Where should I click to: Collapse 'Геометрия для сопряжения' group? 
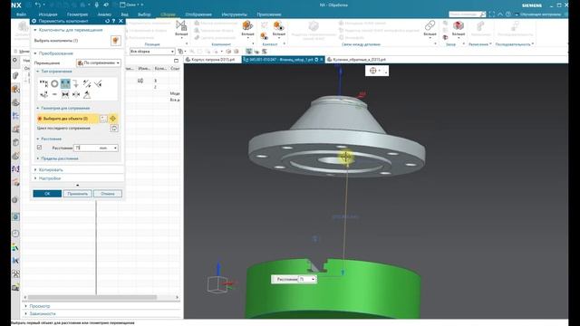point(63,108)
